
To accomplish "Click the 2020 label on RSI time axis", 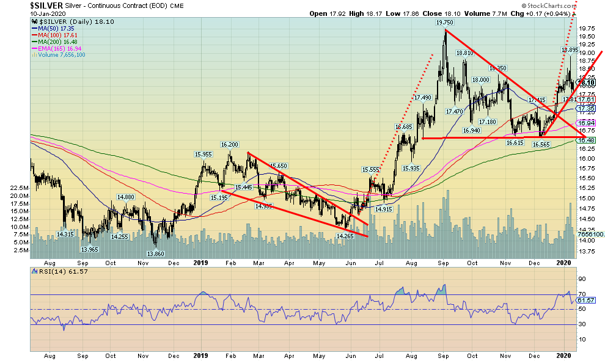I will 564,356.
